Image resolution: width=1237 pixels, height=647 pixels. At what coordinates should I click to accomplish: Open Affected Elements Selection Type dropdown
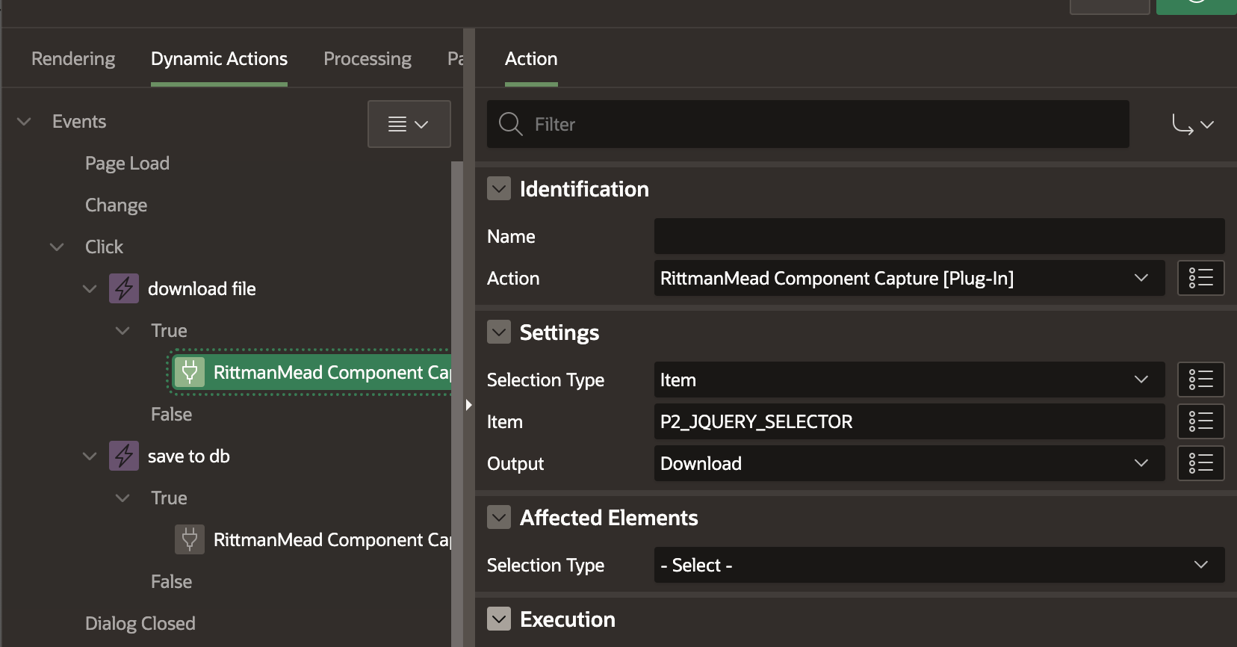(x=940, y=565)
